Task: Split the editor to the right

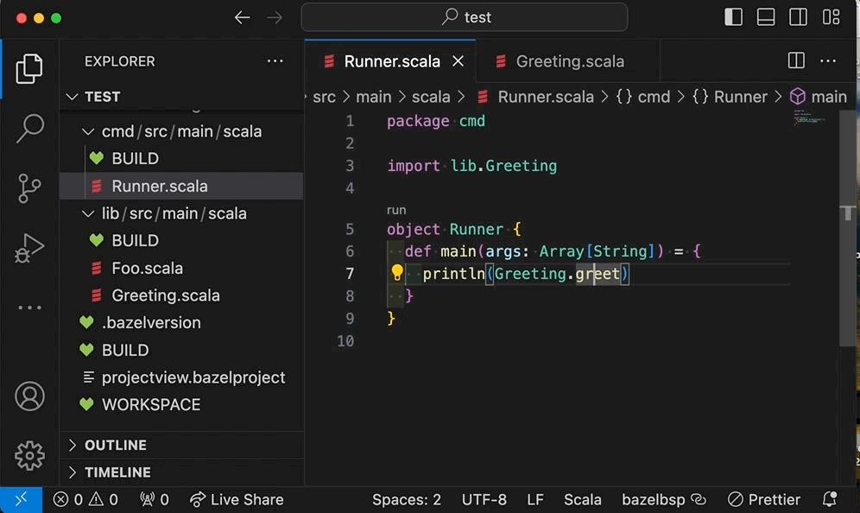Action: coord(796,60)
